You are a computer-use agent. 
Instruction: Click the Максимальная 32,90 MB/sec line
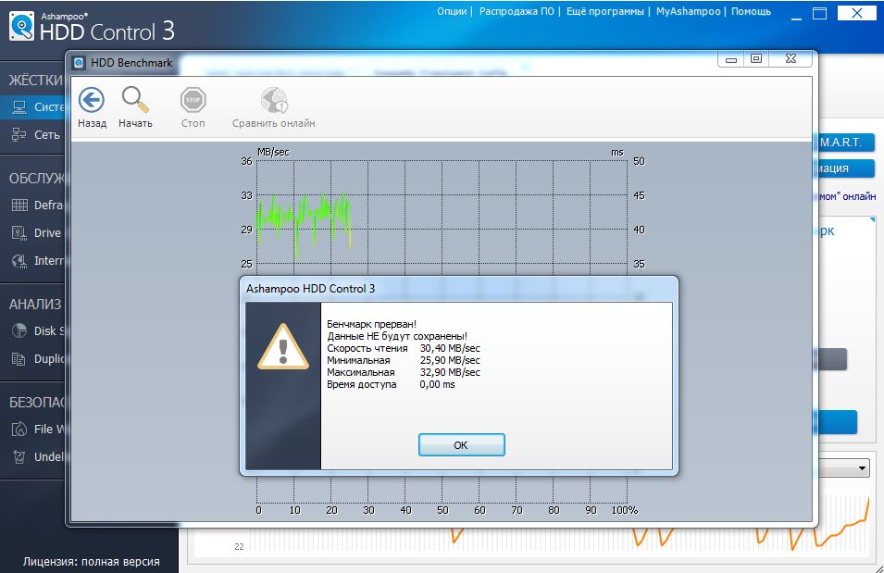pos(404,372)
